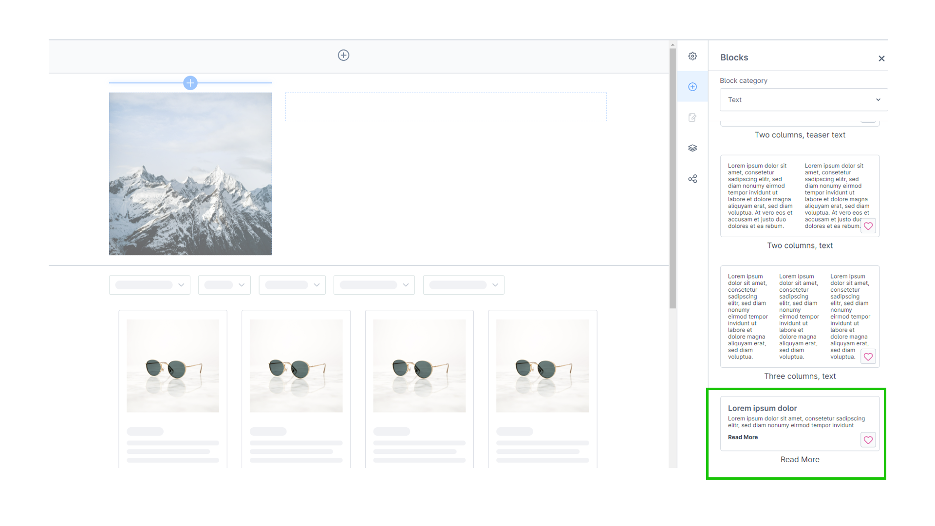Image resolution: width=935 pixels, height=526 pixels.
Task: Click the edit/pencil icon in sidebar
Action: click(693, 117)
